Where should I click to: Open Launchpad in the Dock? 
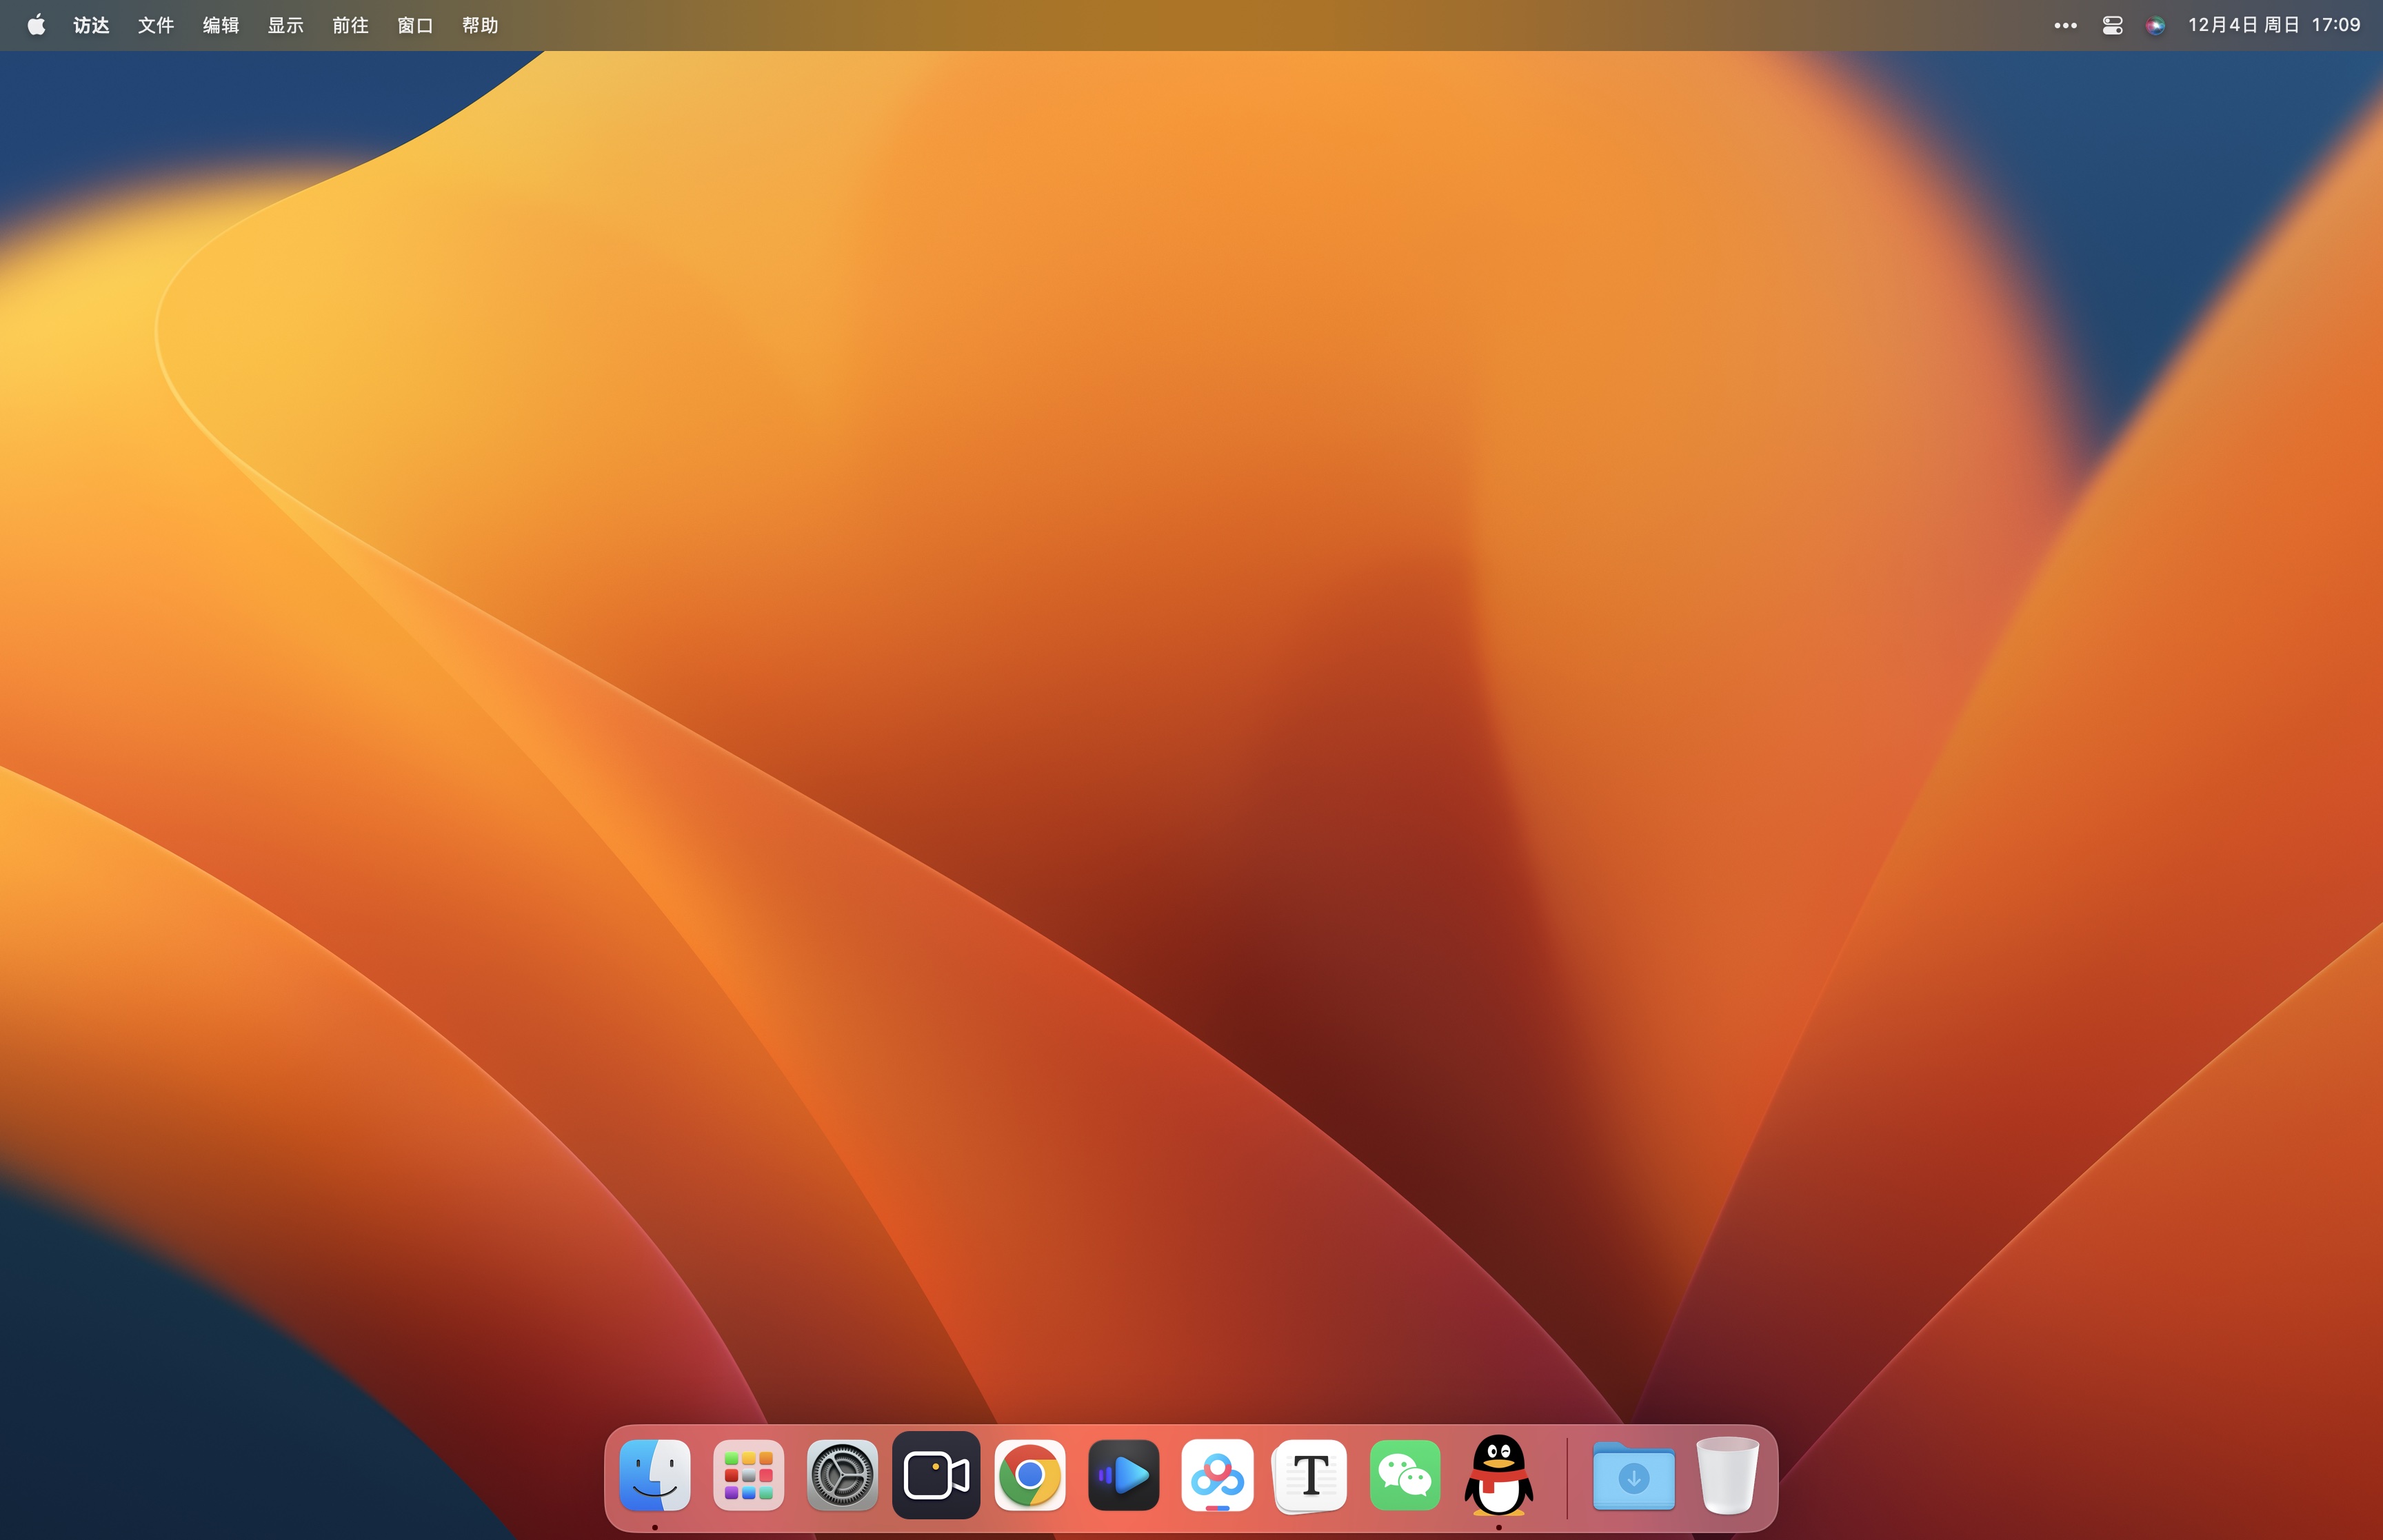(748, 1475)
